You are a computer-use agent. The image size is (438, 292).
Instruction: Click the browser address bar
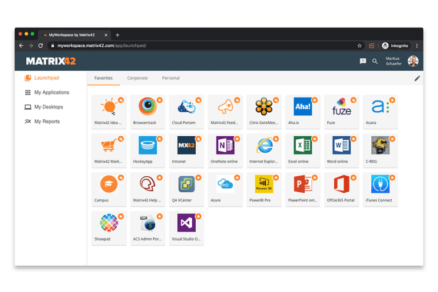205,46
